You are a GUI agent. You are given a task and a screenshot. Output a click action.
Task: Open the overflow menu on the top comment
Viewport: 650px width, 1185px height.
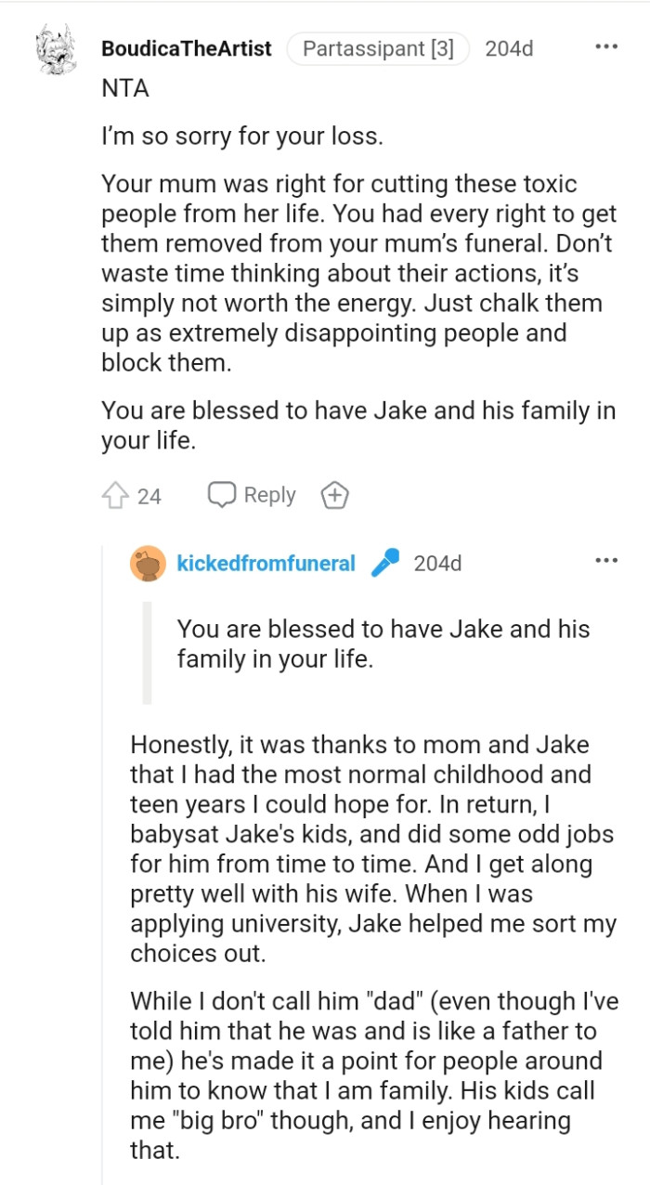[x=606, y=45]
